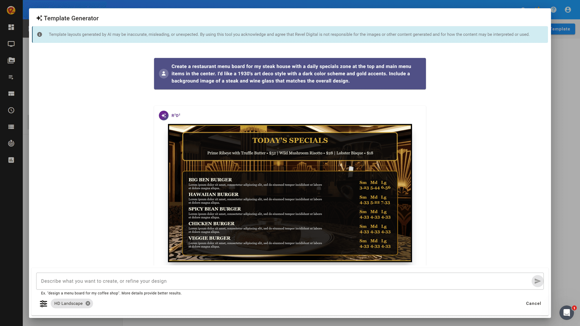Open the devices monitor icon in sidebar
580x326 pixels.
(11, 44)
